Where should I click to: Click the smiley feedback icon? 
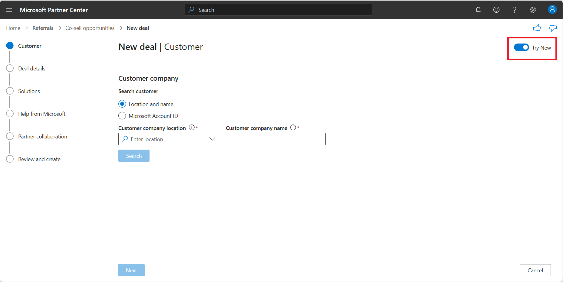[x=496, y=10]
